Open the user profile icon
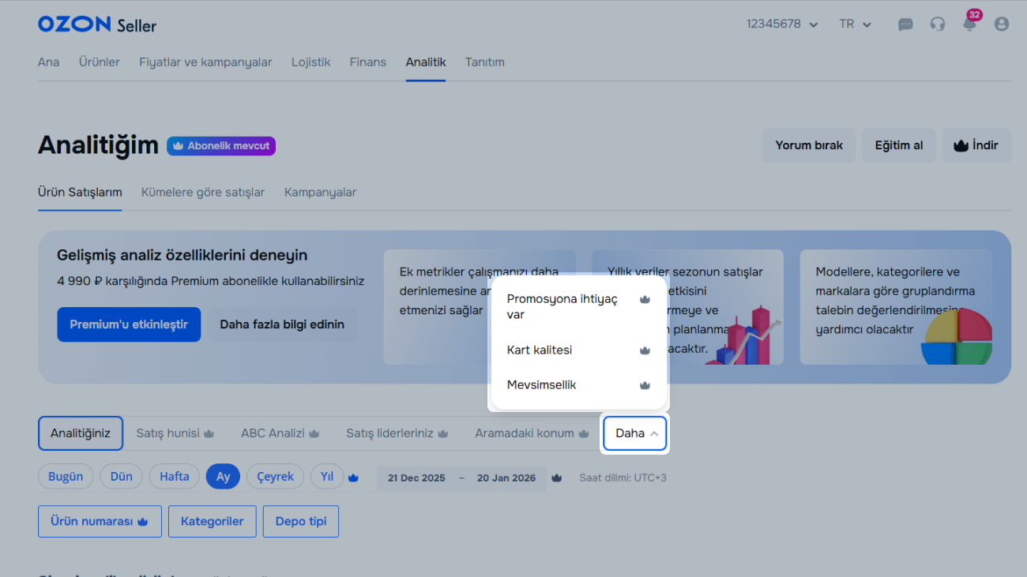The image size is (1027, 577). pos(1002,24)
